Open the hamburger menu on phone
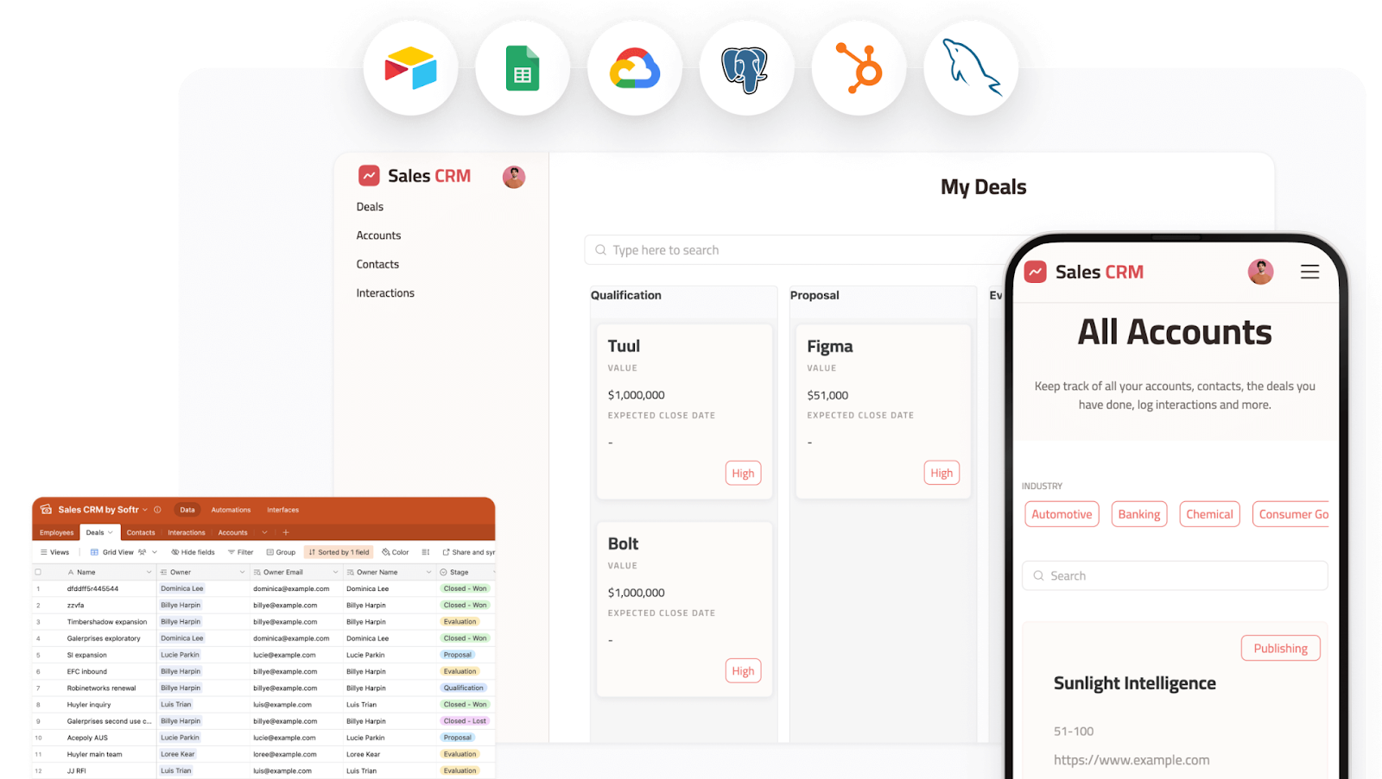Image resolution: width=1382 pixels, height=779 pixels. pos(1309,272)
